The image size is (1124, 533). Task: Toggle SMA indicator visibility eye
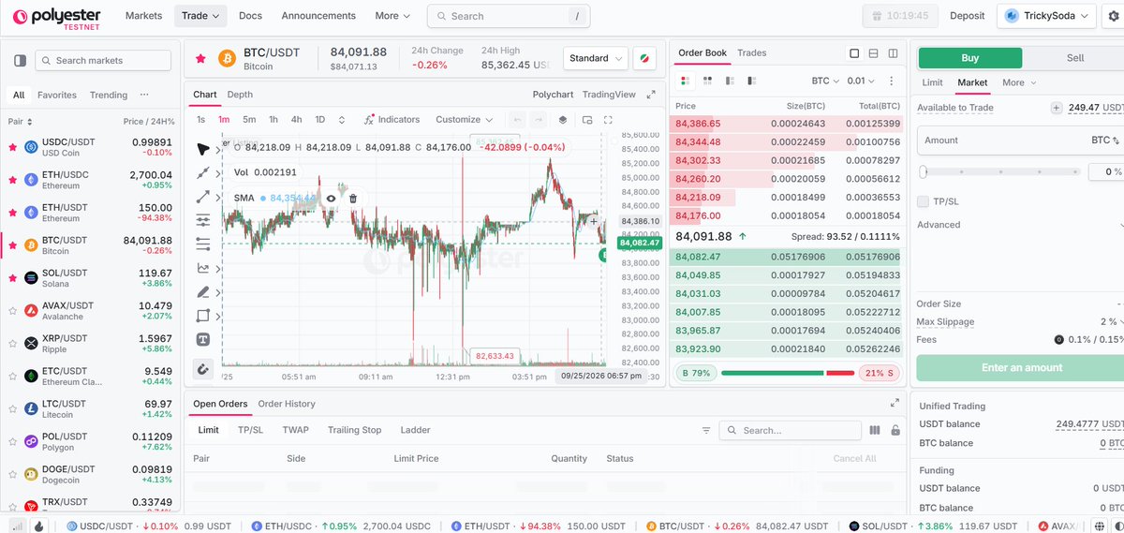(331, 199)
